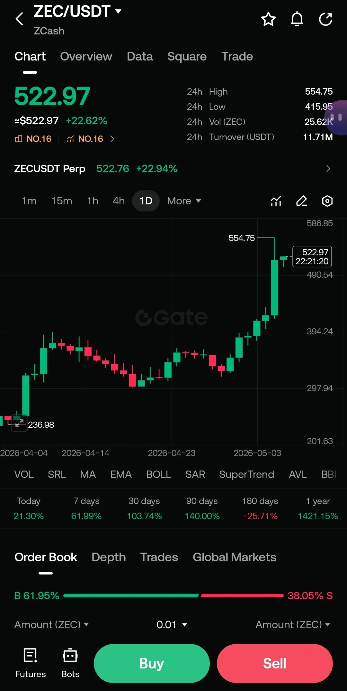Screen dimensions: 347x691
Task: Open ranking details chevron
Action: 112,139
